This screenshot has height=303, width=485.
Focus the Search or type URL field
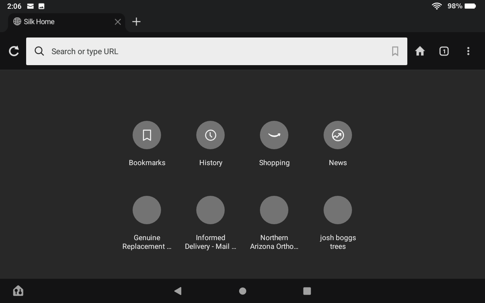pos(217,51)
